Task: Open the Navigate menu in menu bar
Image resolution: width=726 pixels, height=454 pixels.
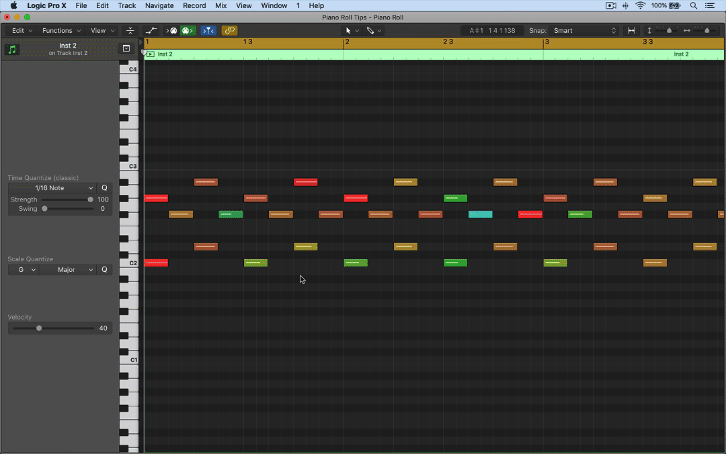Action: [159, 5]
